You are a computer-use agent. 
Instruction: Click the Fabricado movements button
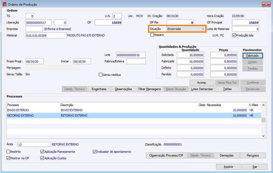coord(253,56)
